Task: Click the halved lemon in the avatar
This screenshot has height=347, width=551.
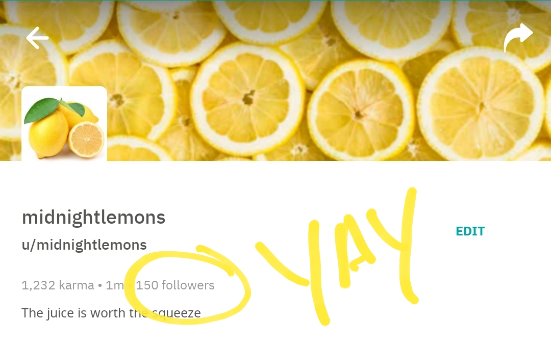Action: [86, 140]
